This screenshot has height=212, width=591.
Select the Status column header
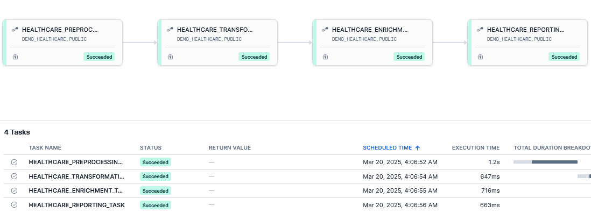150,147
